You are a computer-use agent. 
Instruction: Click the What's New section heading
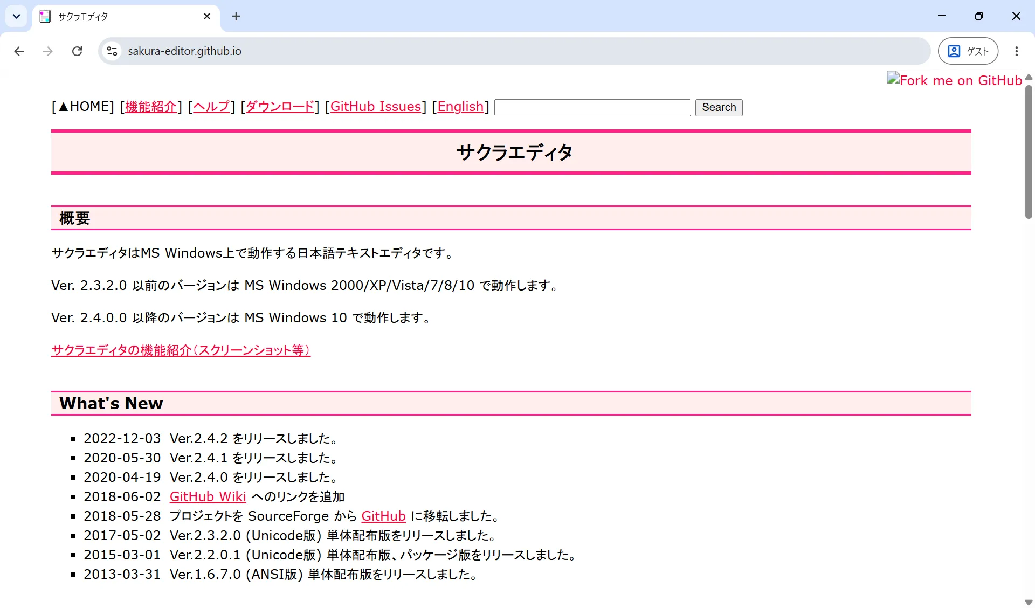coord(511,403)
